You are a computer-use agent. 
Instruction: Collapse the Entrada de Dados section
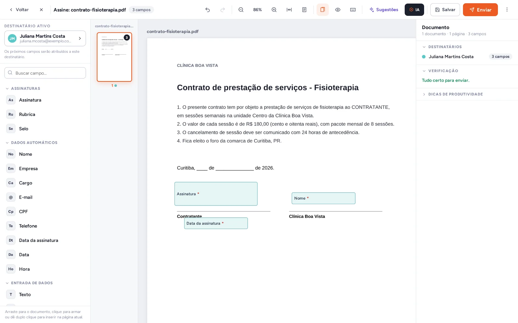[29, 283]
